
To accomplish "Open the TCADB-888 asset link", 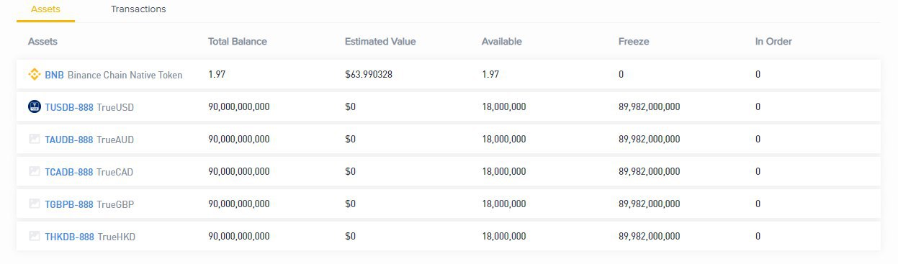I will [x=69, y=172].
